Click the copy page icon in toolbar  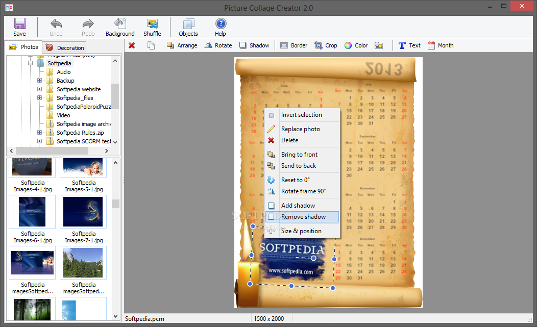coord(151,45)
